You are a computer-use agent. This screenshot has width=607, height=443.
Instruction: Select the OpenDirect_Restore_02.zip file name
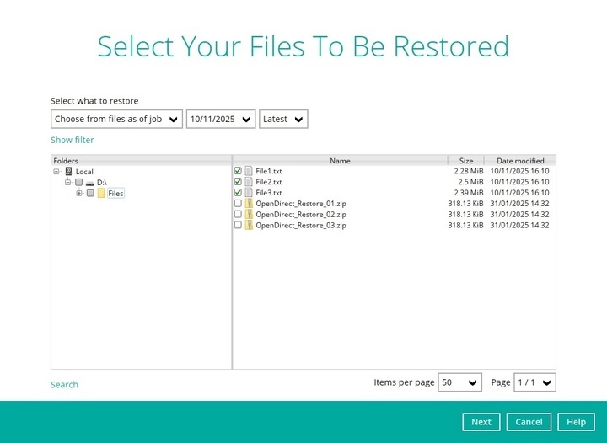301,215
